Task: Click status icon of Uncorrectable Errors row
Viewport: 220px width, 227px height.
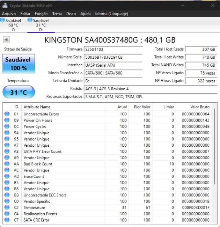Action: tap(7, 114)
